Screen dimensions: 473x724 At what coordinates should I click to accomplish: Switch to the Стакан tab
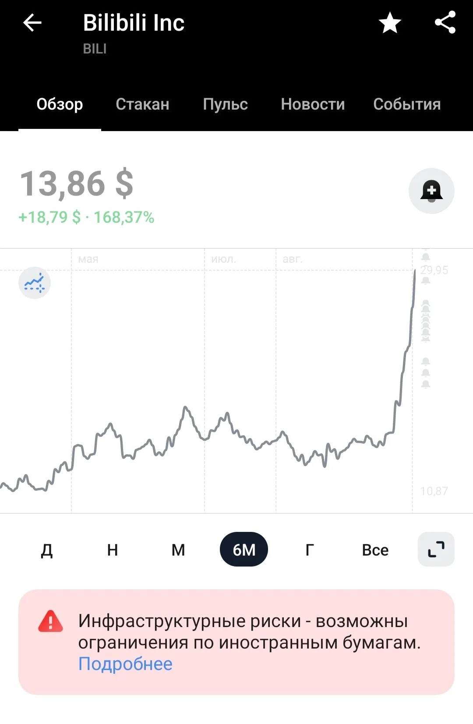point(142,104)
